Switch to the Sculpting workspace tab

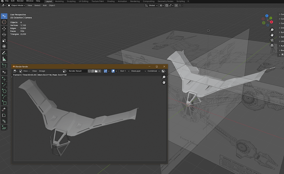point(71,1)
